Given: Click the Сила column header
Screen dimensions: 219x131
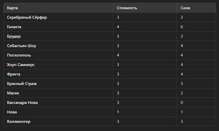Looking at the screenshot, I should point(185,8).
